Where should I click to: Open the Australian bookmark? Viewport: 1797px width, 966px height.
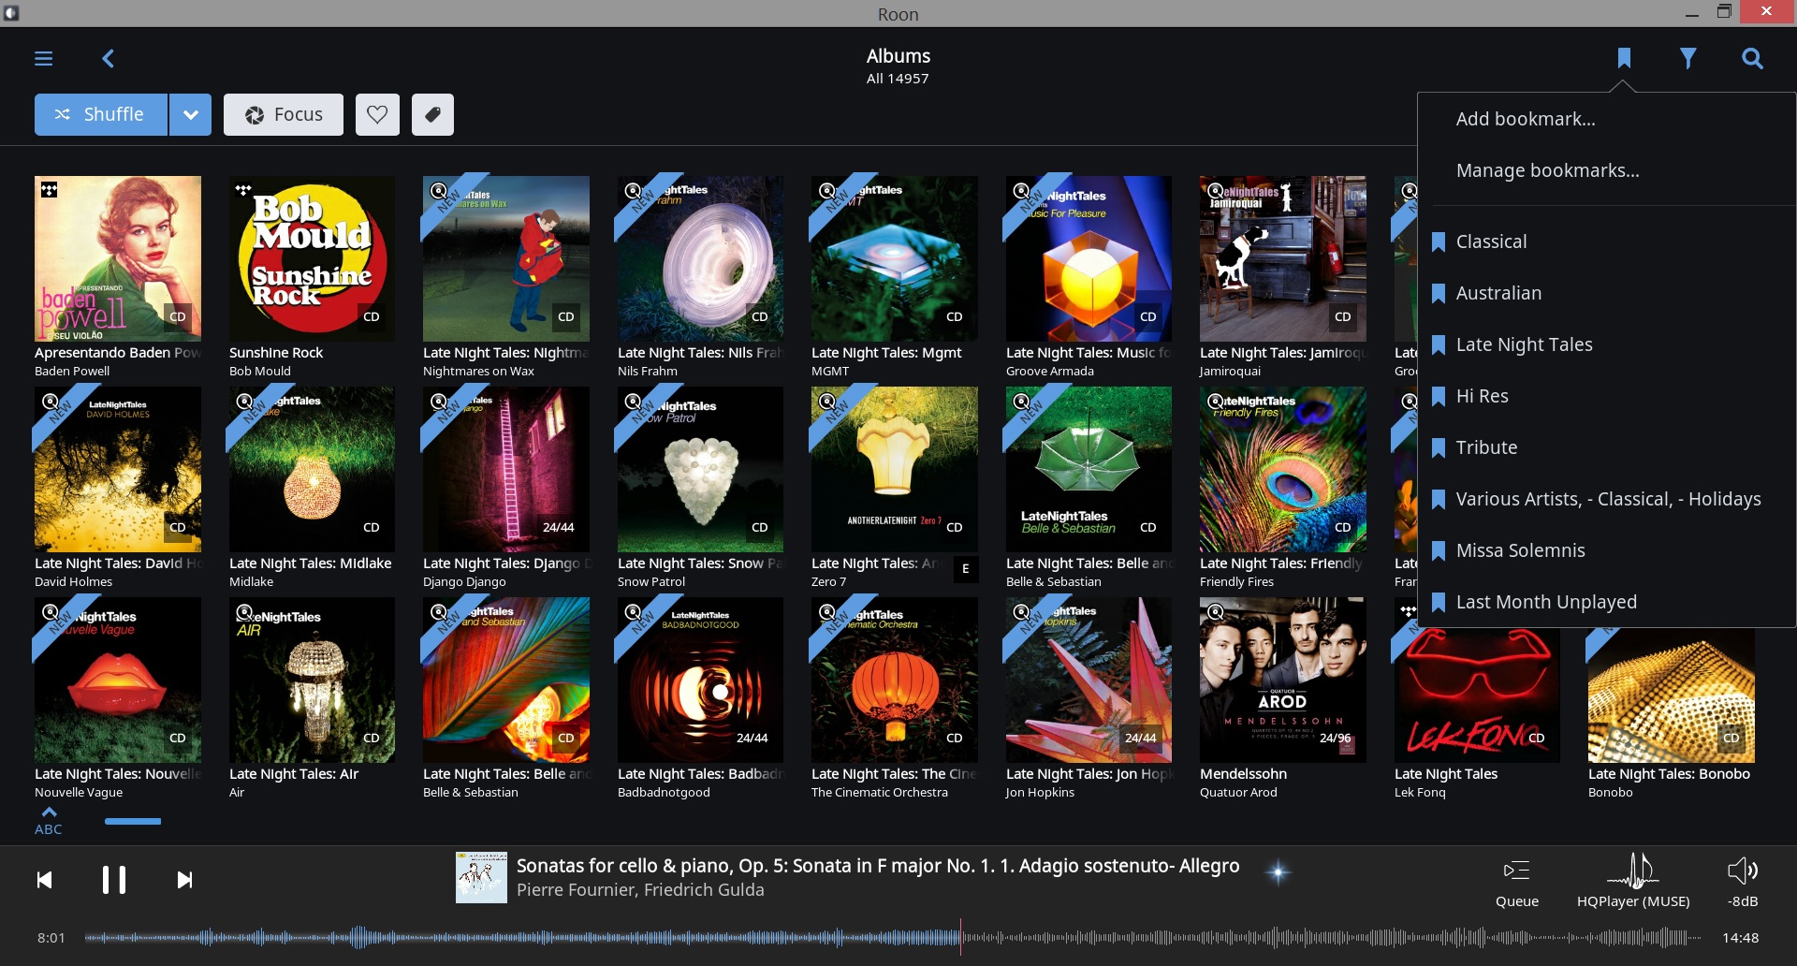(1605, 293)
